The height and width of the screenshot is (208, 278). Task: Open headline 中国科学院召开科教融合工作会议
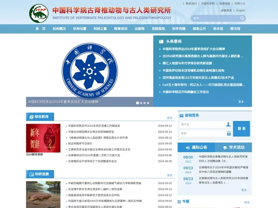click(186, 92)
